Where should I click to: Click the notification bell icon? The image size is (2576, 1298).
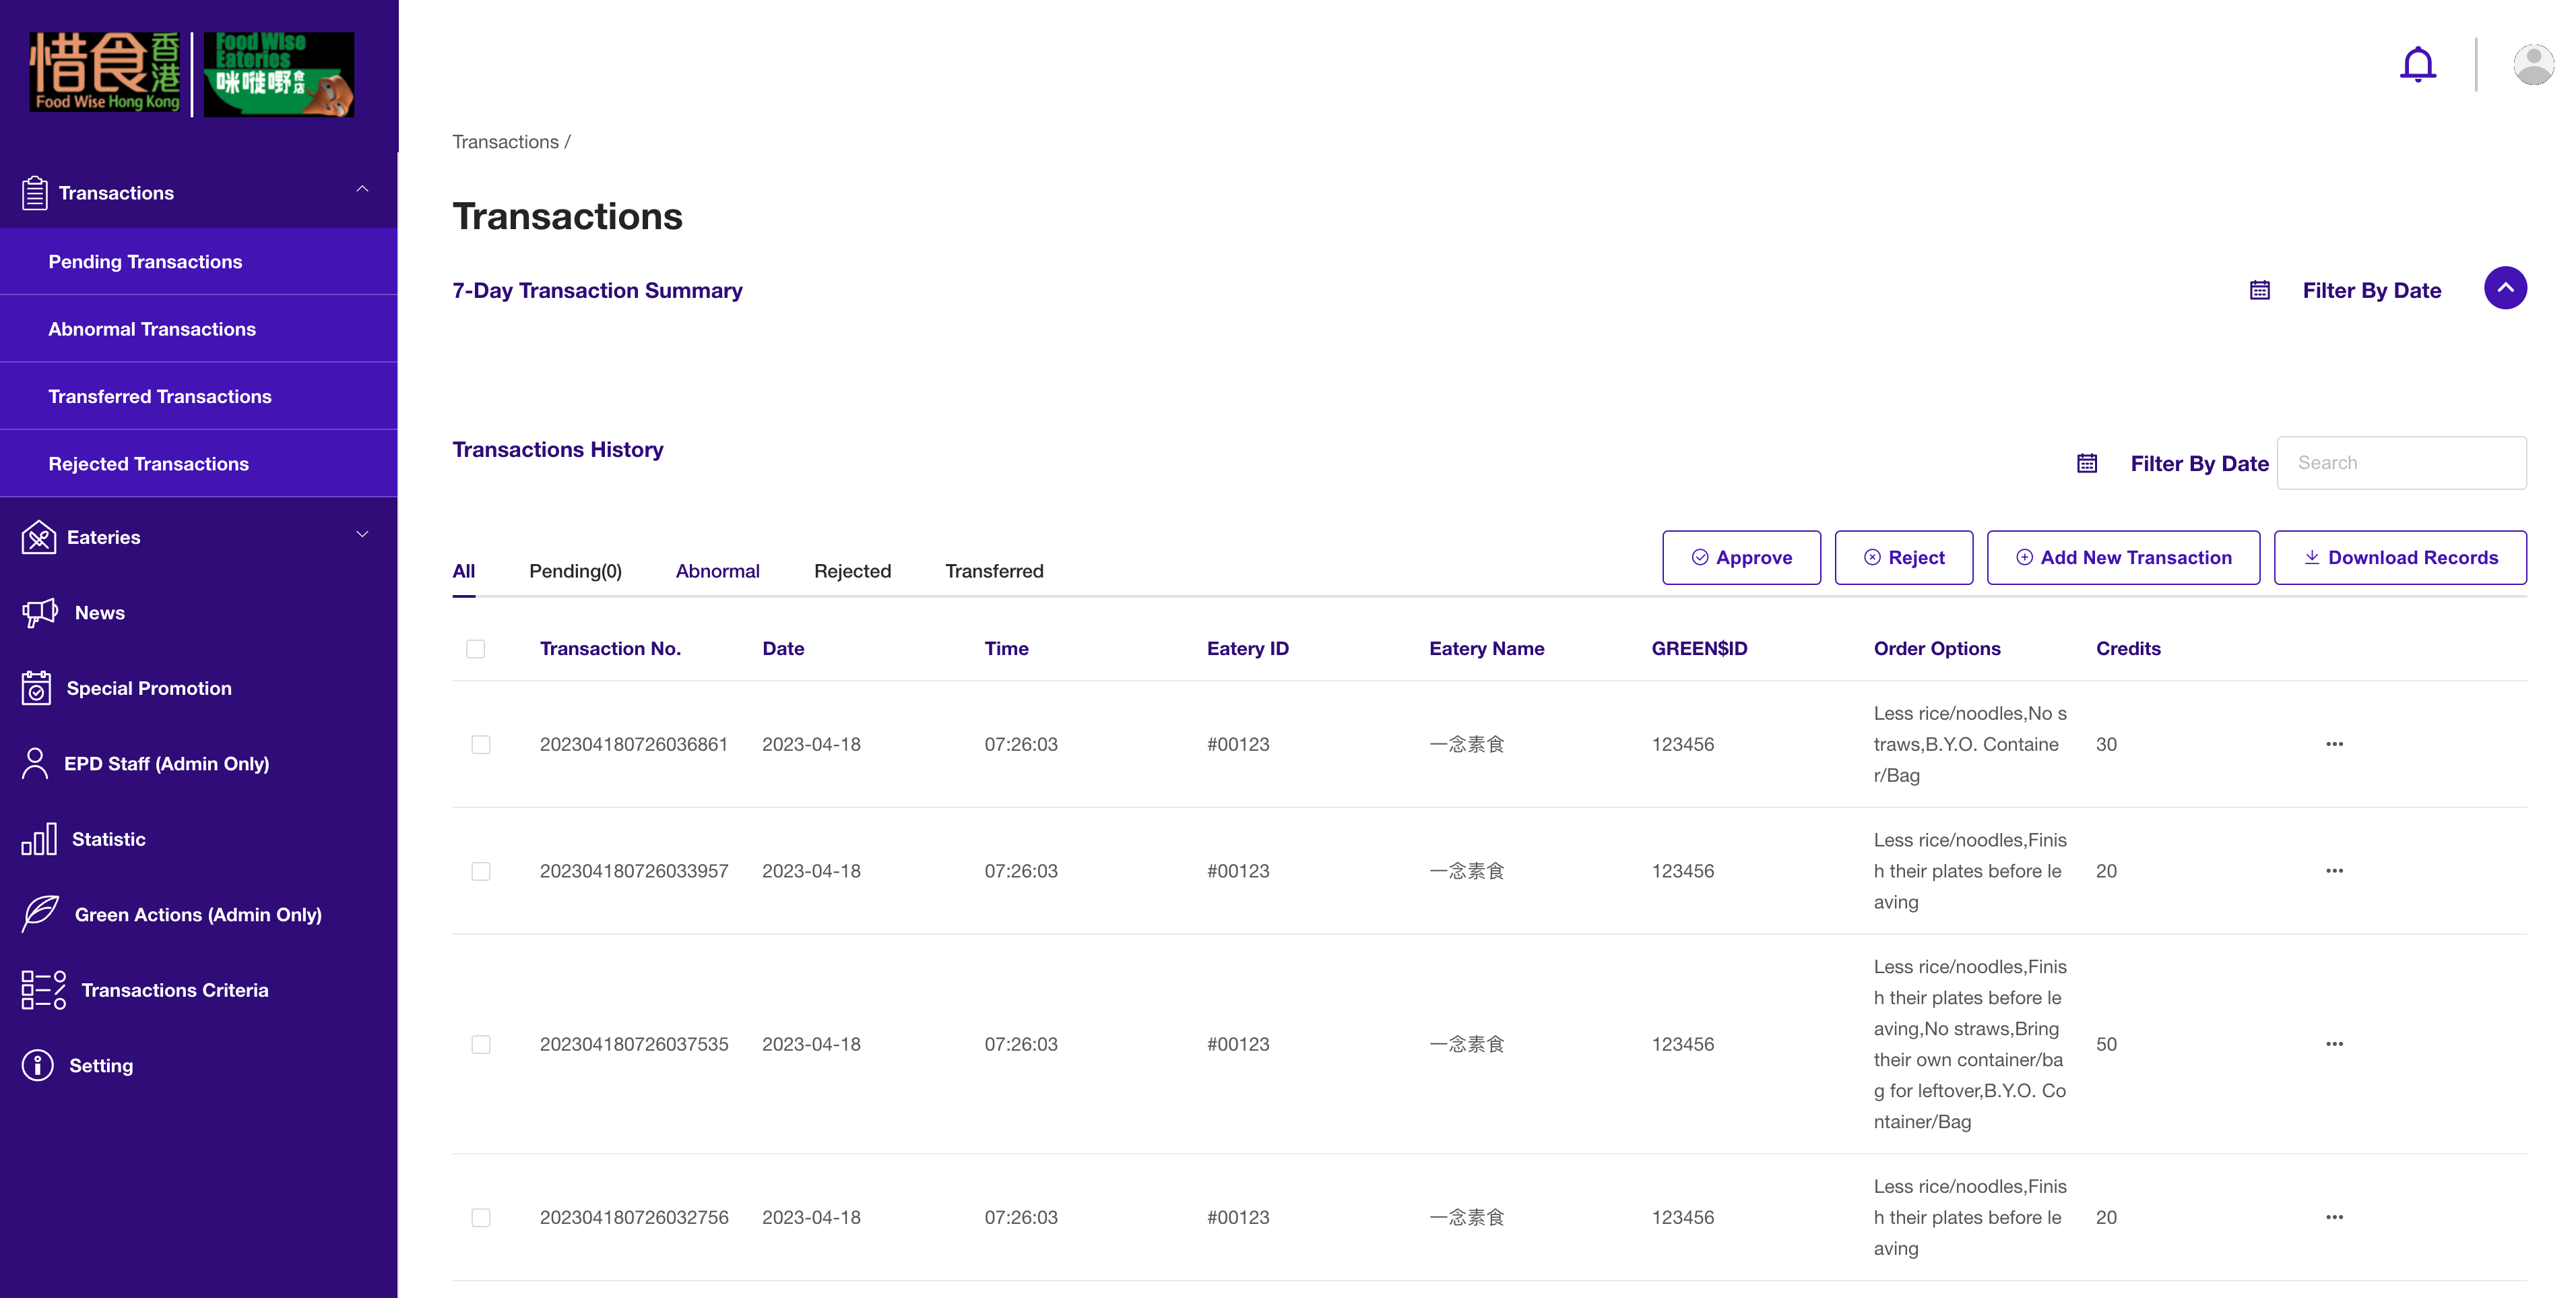pyautogui.click(x=2417, y=65)
